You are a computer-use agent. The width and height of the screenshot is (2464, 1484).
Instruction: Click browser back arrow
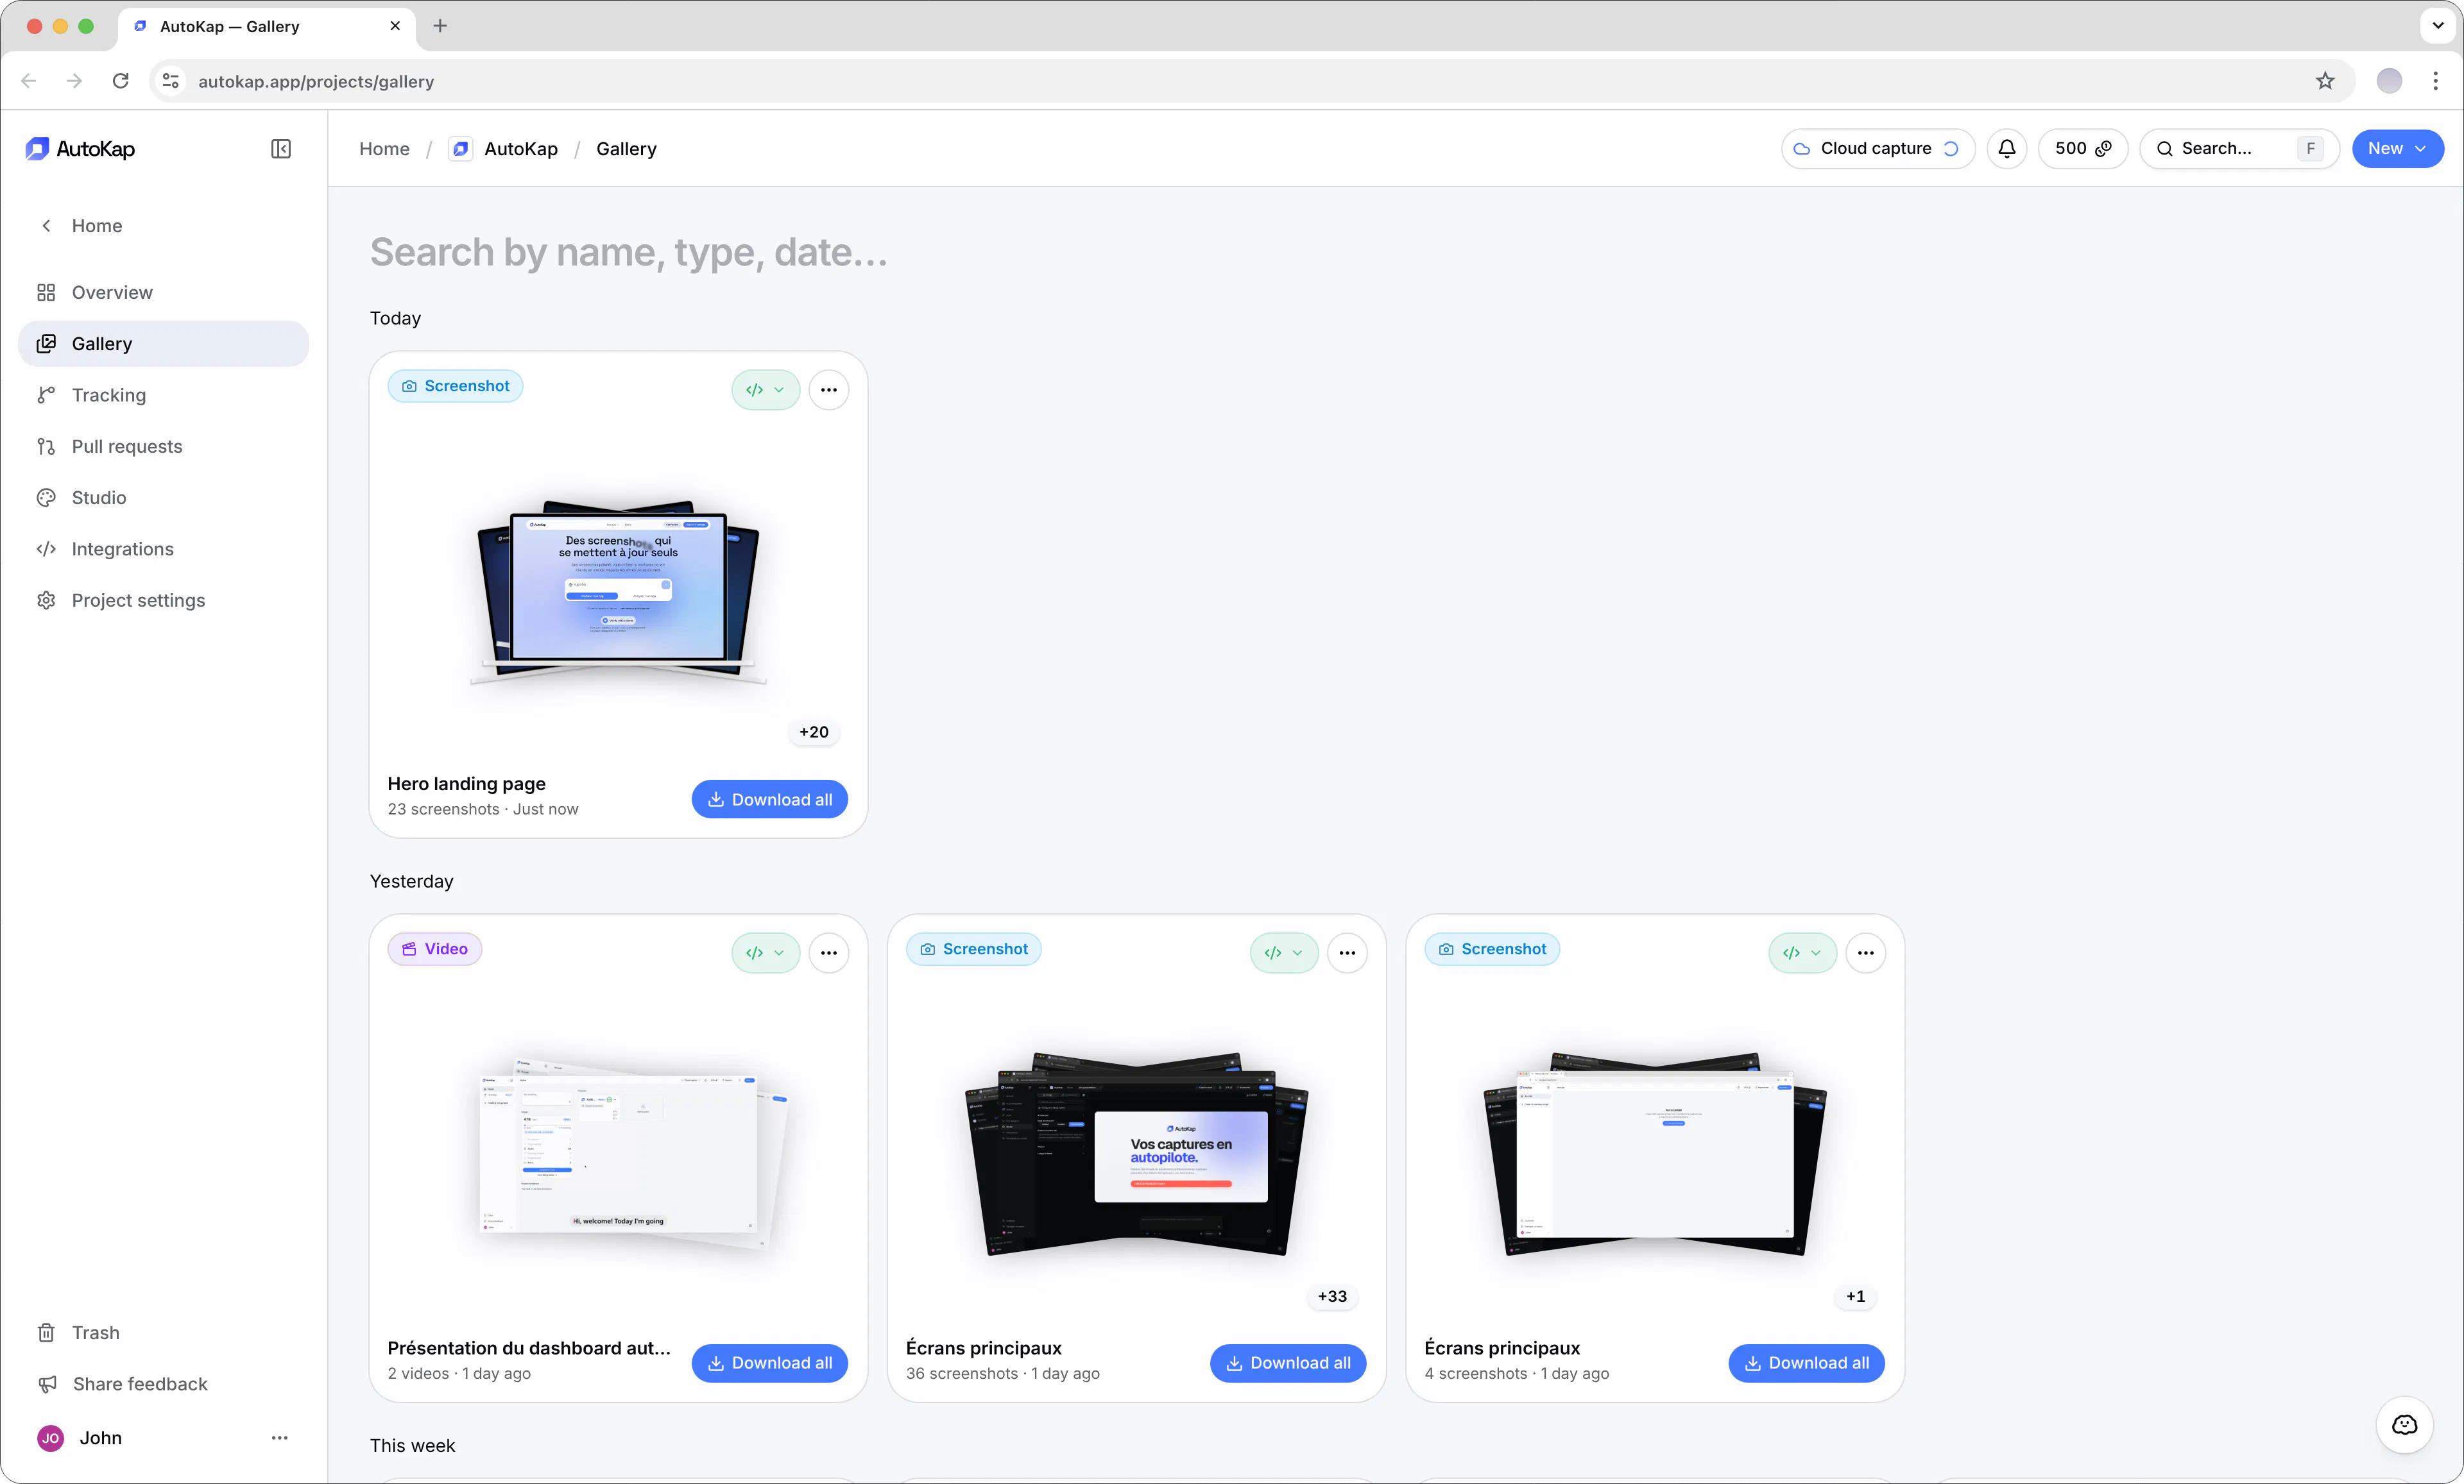click(x=29, y=81)
